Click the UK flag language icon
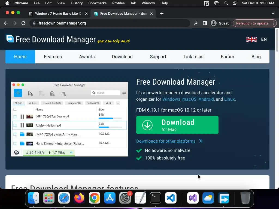Screen dimensions: 279x209 point(251,39)
